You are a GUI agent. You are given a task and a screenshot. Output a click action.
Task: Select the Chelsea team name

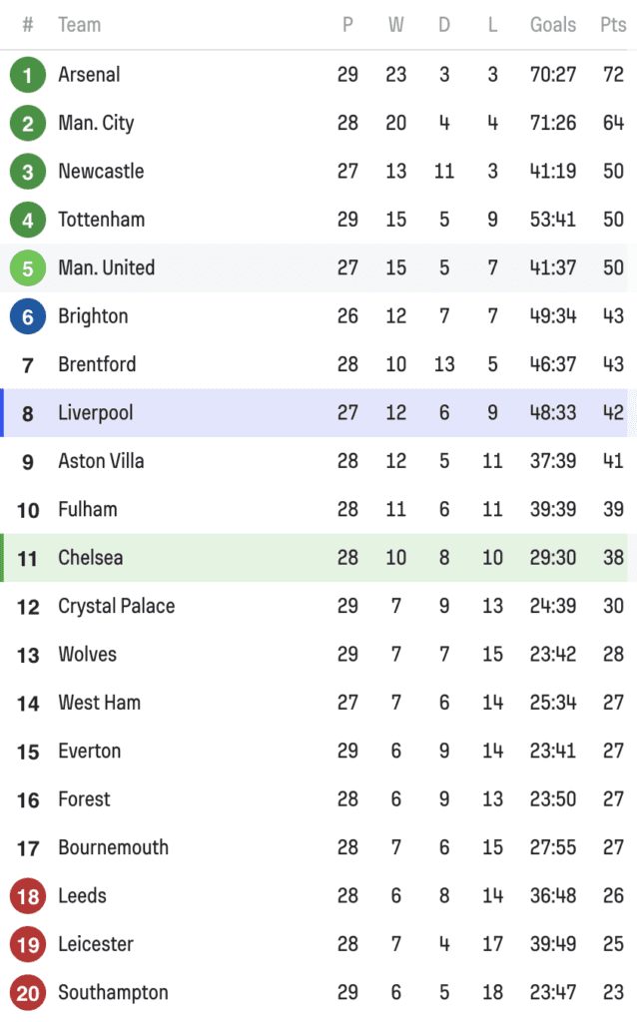point(91,557)
